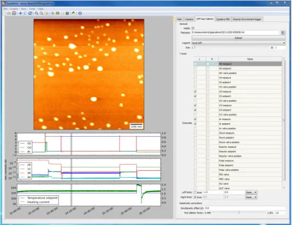The width and height of the screenshot is (292, 225).
Task: Select the Shunt valve position row
Action: 238,142
